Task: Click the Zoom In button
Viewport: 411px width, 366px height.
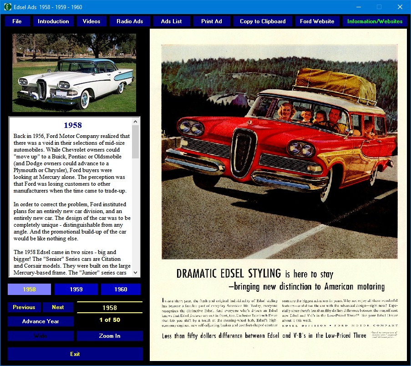Action: [x=110, y=336]
